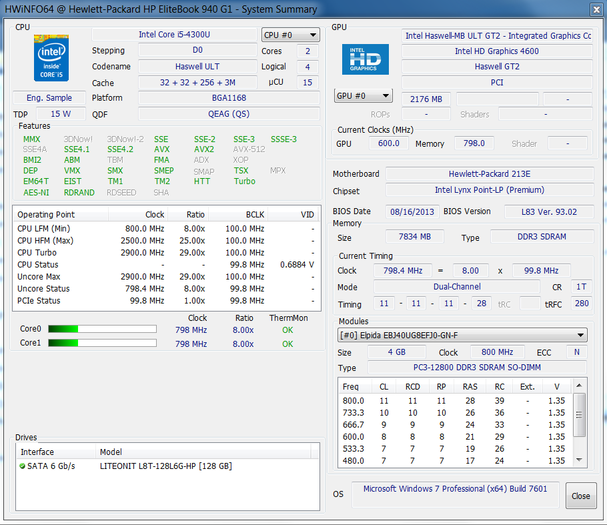Select the 480.0 frequency timing row
The width and height of the screenshot is (607, 525).
455,460
